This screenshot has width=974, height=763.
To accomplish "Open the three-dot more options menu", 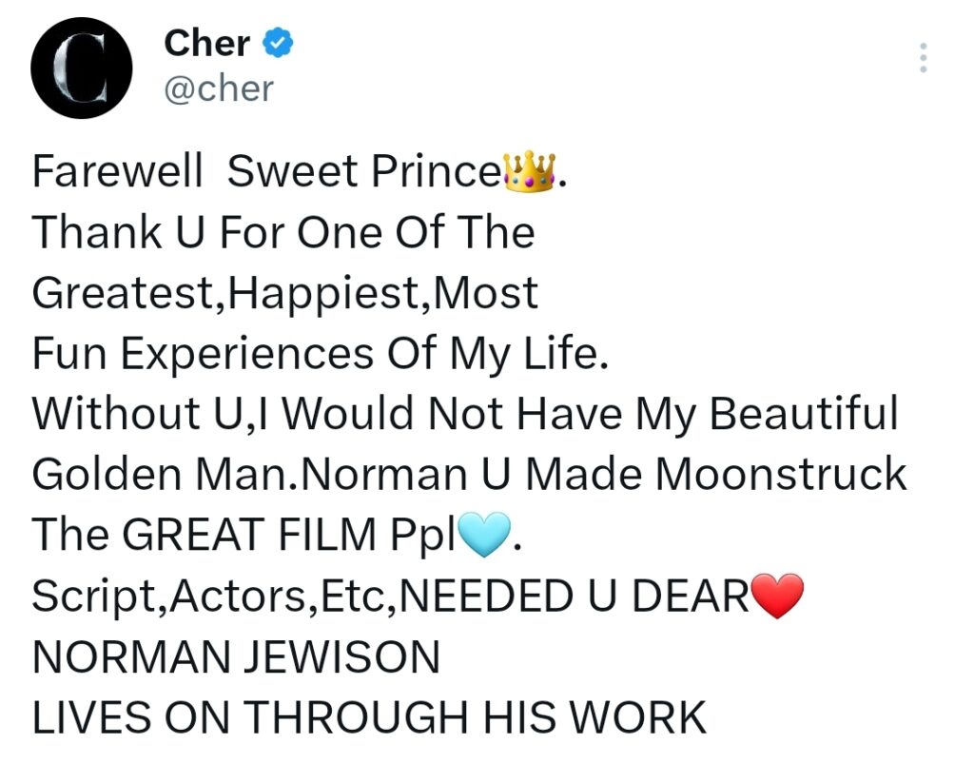I will coord(923,58).
